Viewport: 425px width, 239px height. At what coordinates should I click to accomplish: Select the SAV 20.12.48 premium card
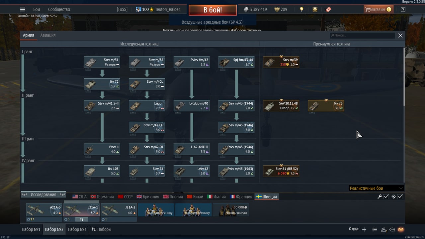tap(281, 106)
